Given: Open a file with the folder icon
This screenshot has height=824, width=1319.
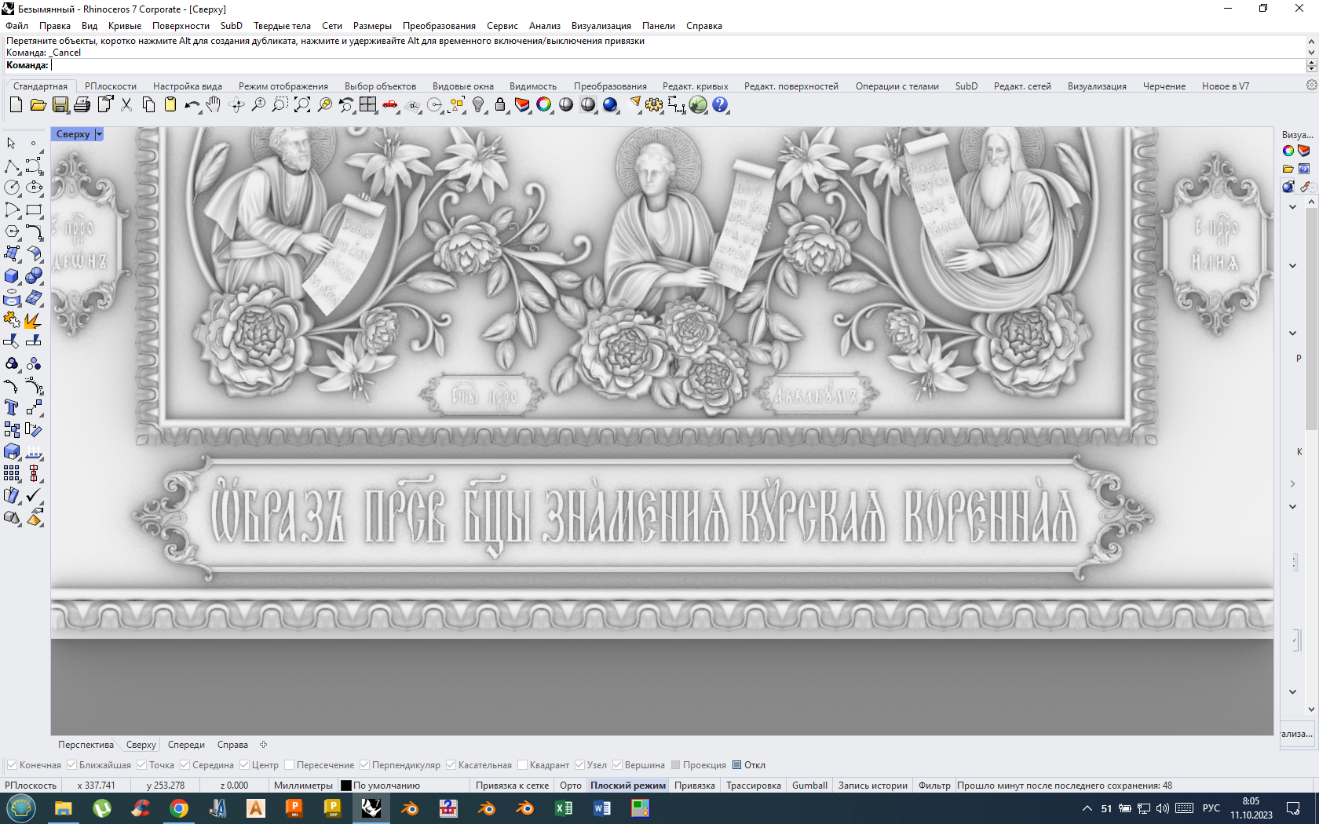Looking at the screenshot, I should pos(38,104).
